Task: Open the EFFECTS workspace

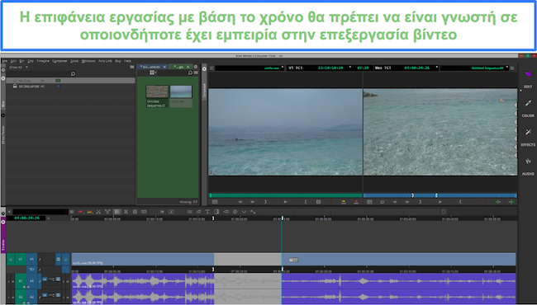Action: tap(528, 138)
